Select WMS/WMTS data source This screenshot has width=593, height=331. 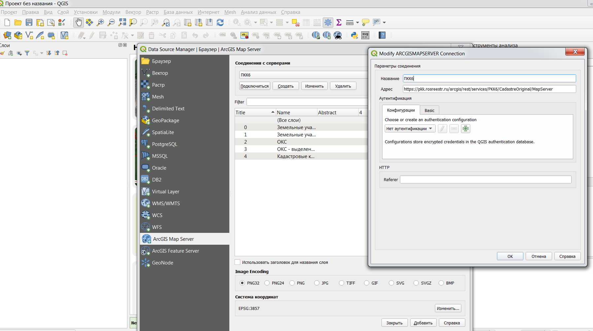(166, 204)
